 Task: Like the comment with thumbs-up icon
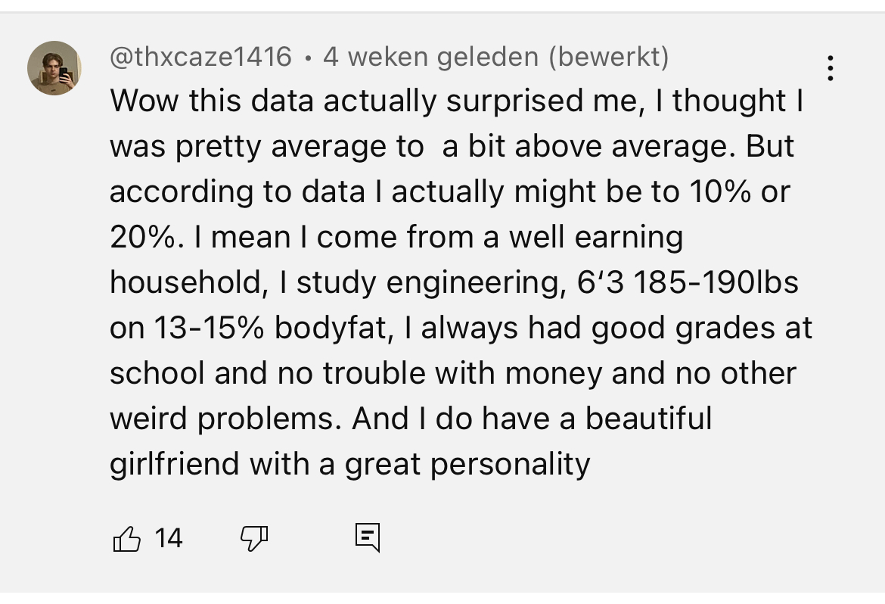[x=127, y=538]
